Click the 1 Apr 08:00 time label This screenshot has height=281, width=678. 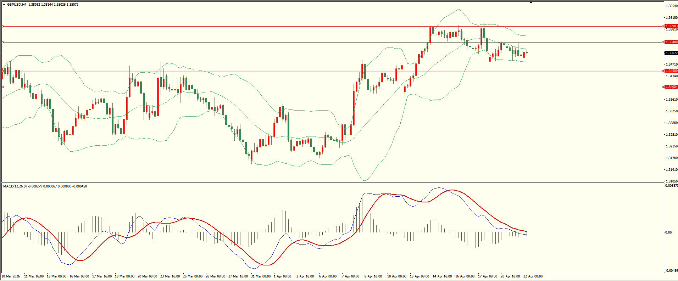click(x=283, y=276)
